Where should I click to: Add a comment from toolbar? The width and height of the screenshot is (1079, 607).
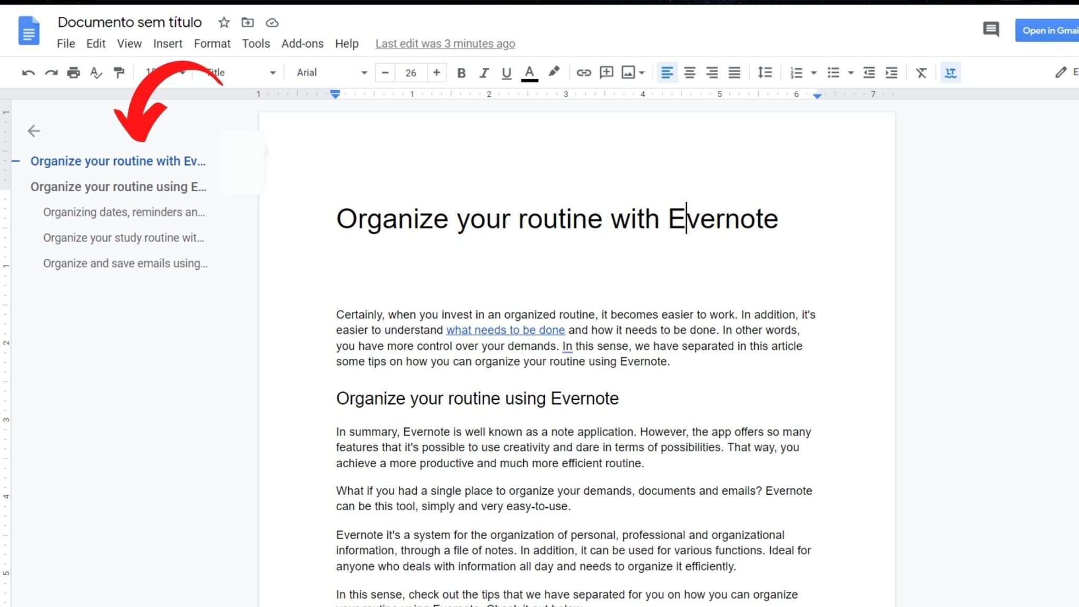[x=606, y=72]
